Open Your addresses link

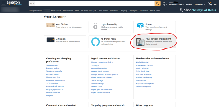click(x=52, y=65)
